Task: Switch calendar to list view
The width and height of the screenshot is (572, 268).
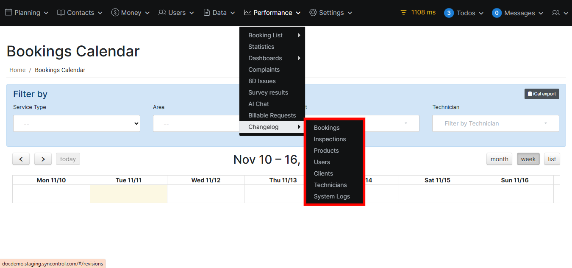Action: (552, 159)
